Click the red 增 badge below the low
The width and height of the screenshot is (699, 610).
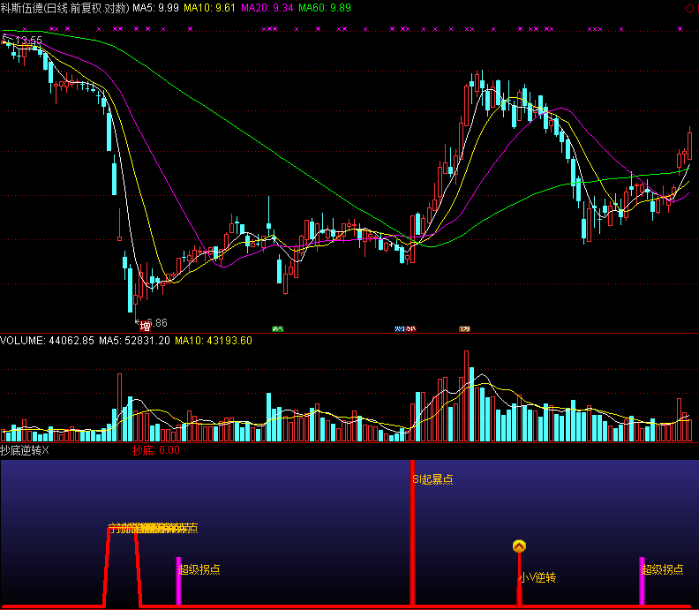(145, 328)
